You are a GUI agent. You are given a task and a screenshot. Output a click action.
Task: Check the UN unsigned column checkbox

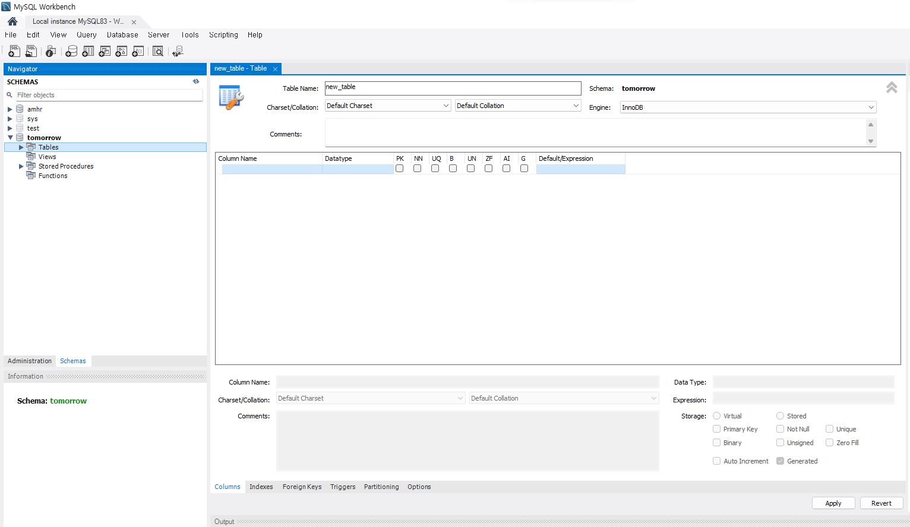click(x=471, y=169)
